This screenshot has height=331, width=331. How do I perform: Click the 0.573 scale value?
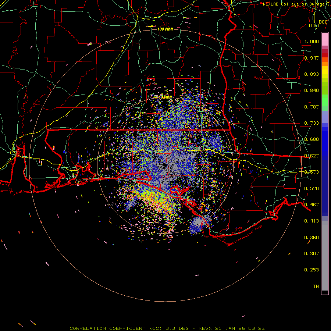tap(312, 172)
